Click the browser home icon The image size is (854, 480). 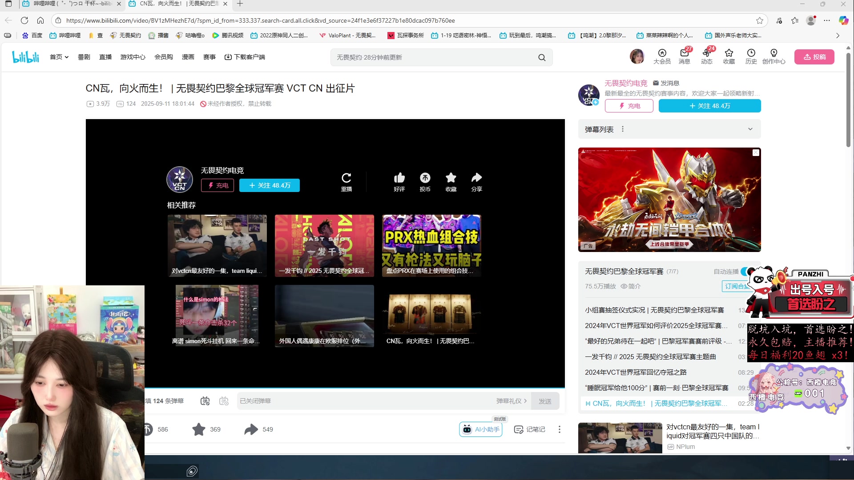(40, 20)
